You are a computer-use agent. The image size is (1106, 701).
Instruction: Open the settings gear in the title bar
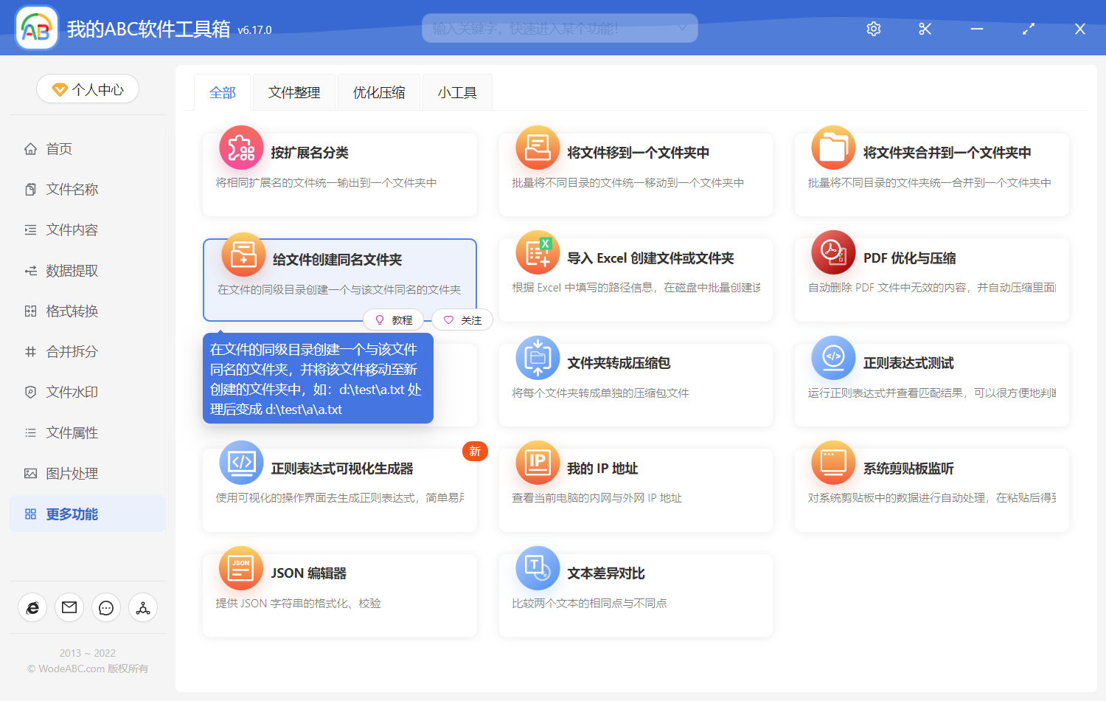873,29
